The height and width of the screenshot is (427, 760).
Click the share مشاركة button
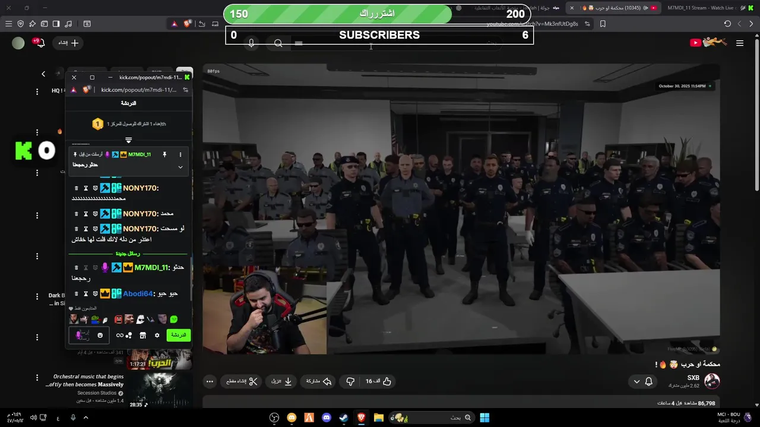[x=318, y=381]
